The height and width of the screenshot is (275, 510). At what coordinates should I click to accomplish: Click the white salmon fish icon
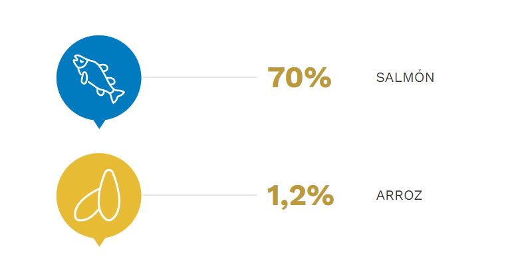98,79
